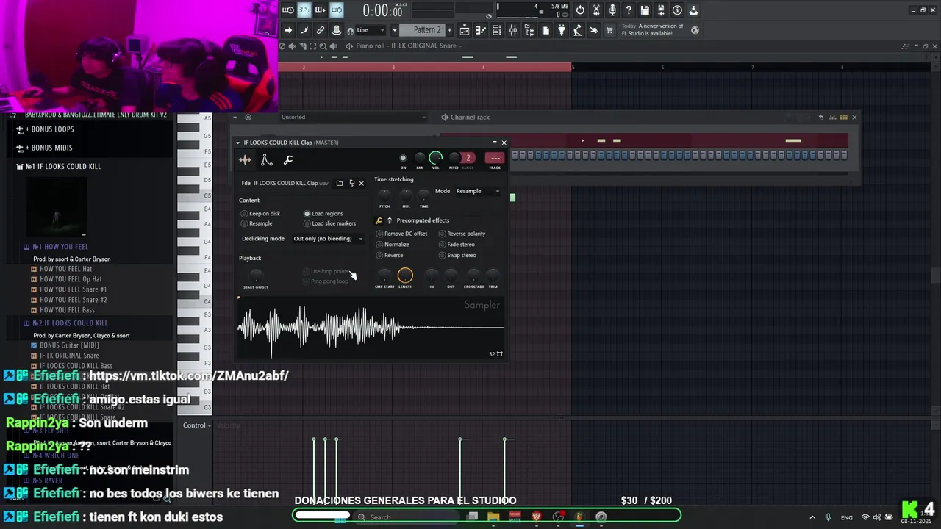Select the Load slice markers option
The width and height of the screenshot is (941, 529).
coord(329,223)
